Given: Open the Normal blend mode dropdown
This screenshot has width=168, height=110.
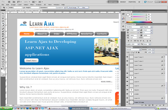Looking at the screenshot, I should [x=140, y=50].
